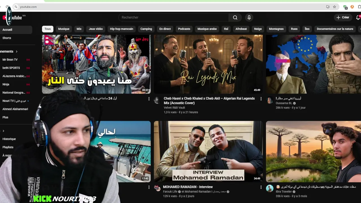
Task: Click the orange browser extension icon
Action: point(352,7)
